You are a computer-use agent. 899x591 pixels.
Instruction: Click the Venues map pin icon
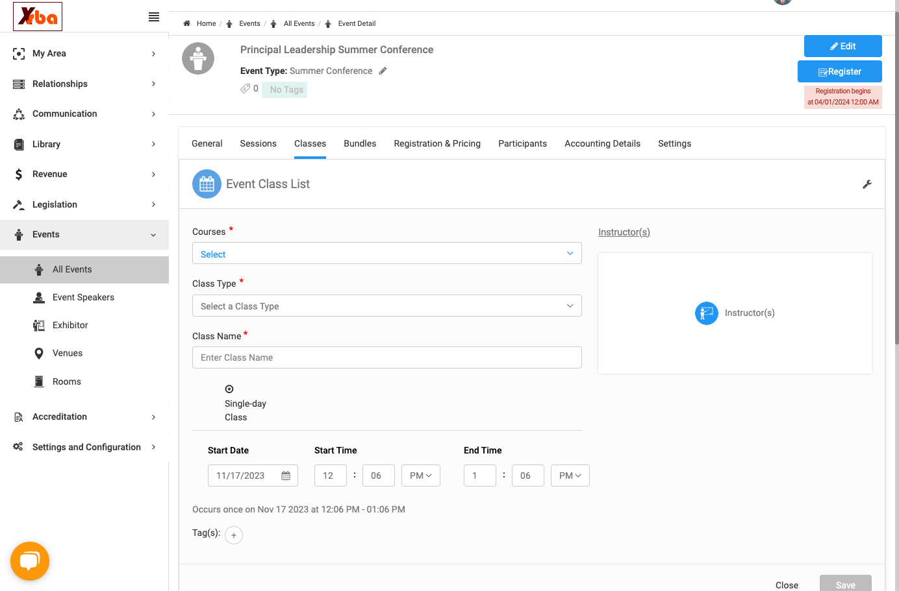click(x=39, y=353)
